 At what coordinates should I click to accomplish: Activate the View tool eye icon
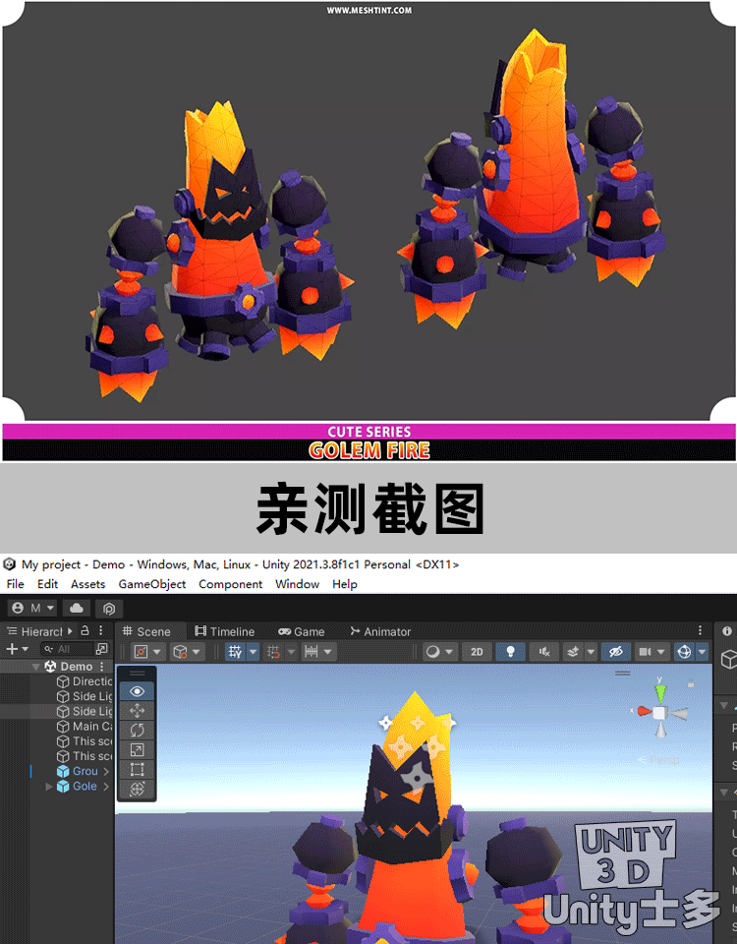point(137,690)
